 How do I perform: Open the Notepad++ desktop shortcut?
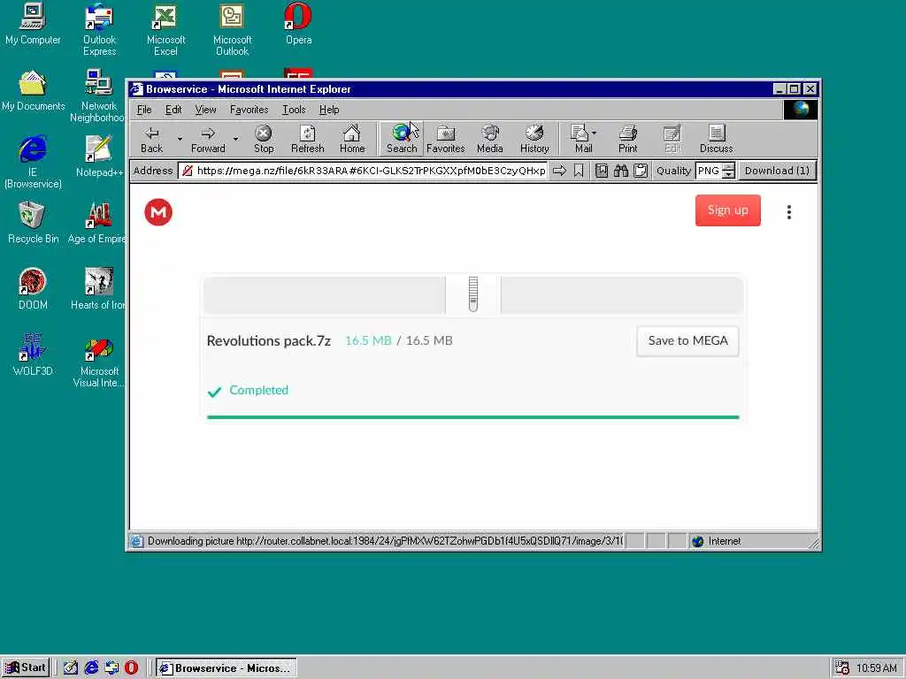[99, 156]
